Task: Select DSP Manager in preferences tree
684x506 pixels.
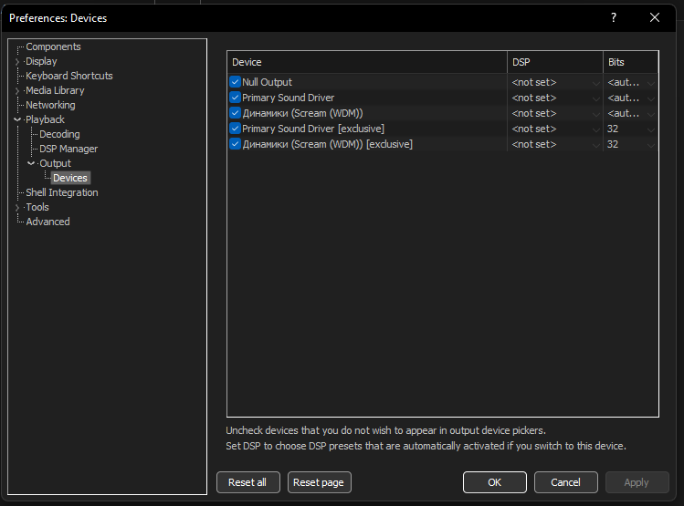Action: pyautogui.click(x=68, y=149)
